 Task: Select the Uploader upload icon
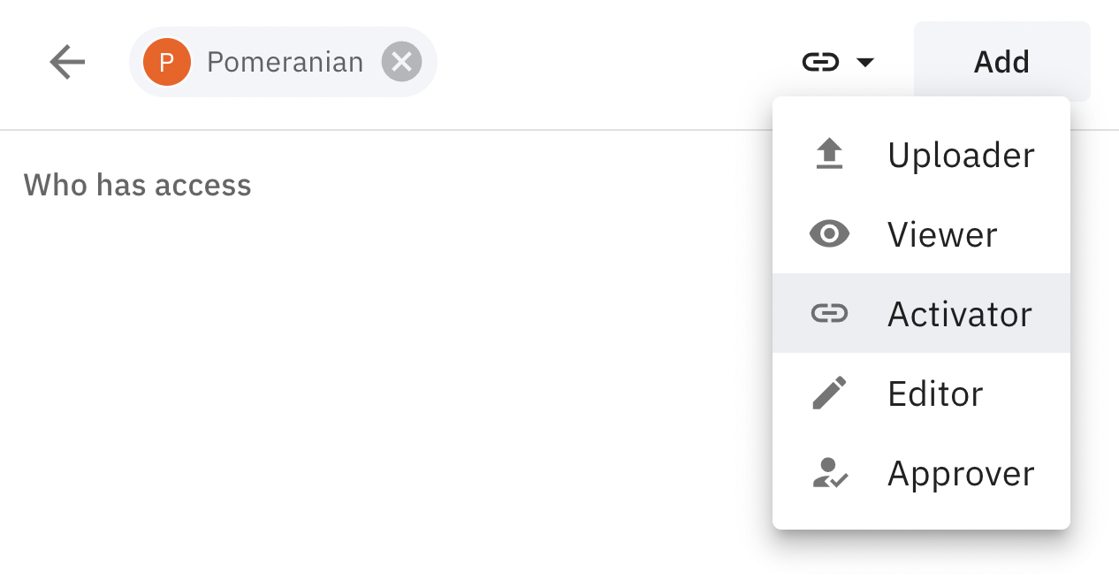click(829, 154)
